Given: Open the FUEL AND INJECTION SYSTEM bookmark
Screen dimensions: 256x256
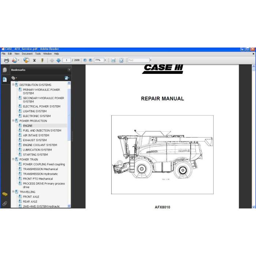Looking at the screenshot, I should tap(42, 131).
